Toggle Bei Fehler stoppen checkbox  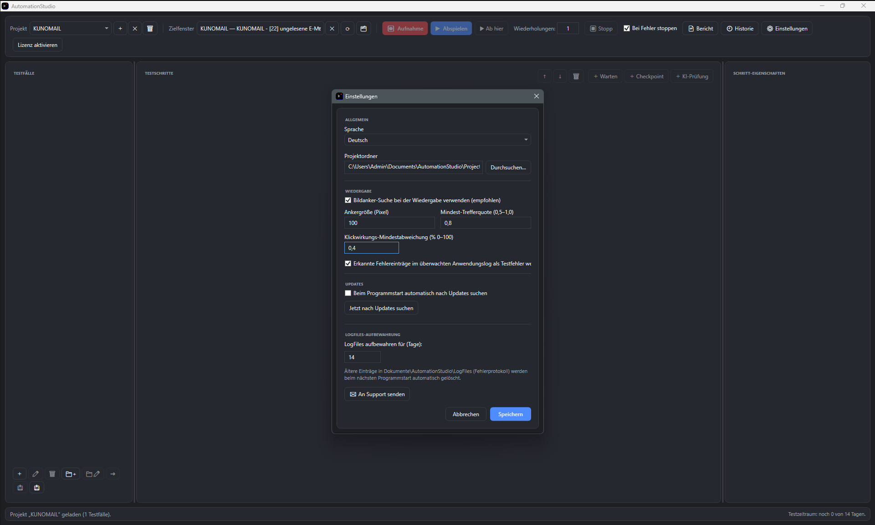pos(627,28)
